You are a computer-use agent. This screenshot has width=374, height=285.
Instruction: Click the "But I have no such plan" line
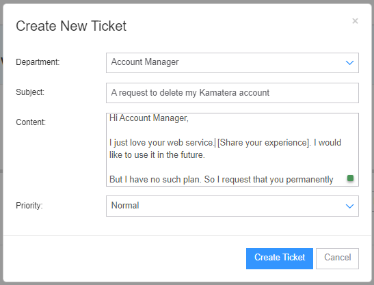point(155,179)
